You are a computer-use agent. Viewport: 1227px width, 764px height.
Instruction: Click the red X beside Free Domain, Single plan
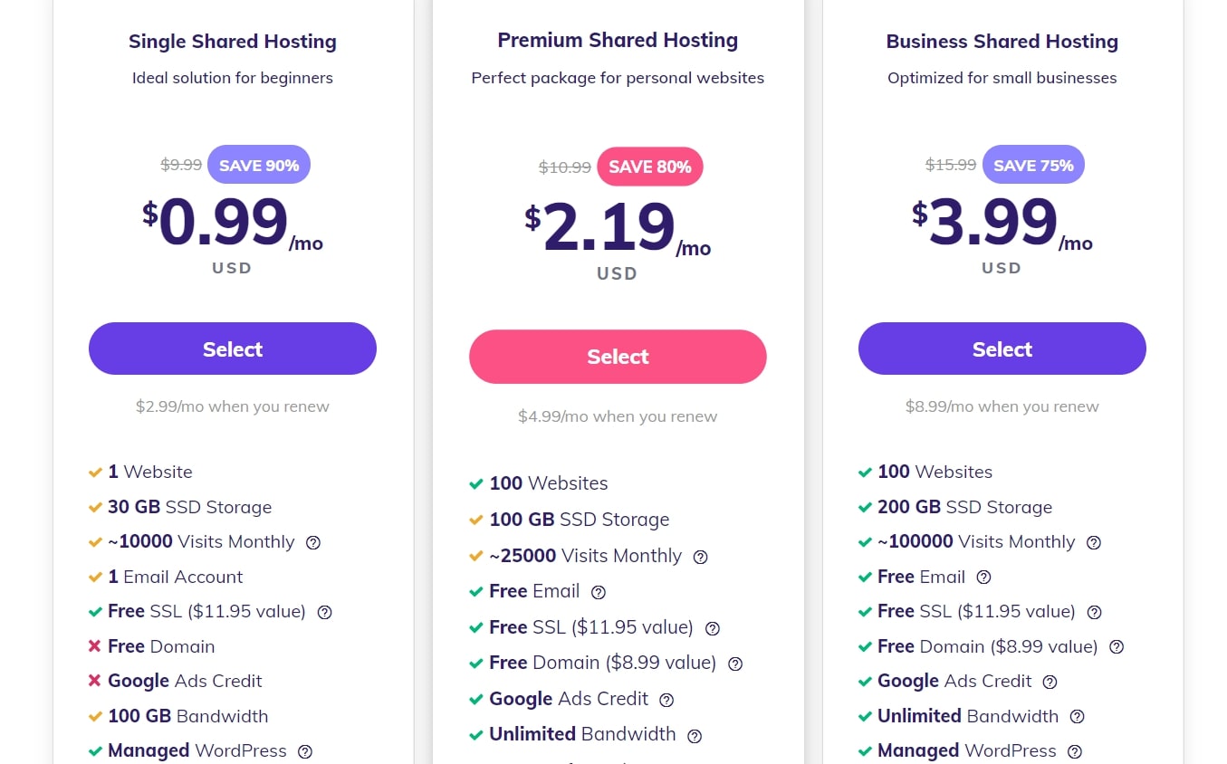point(95,646)
